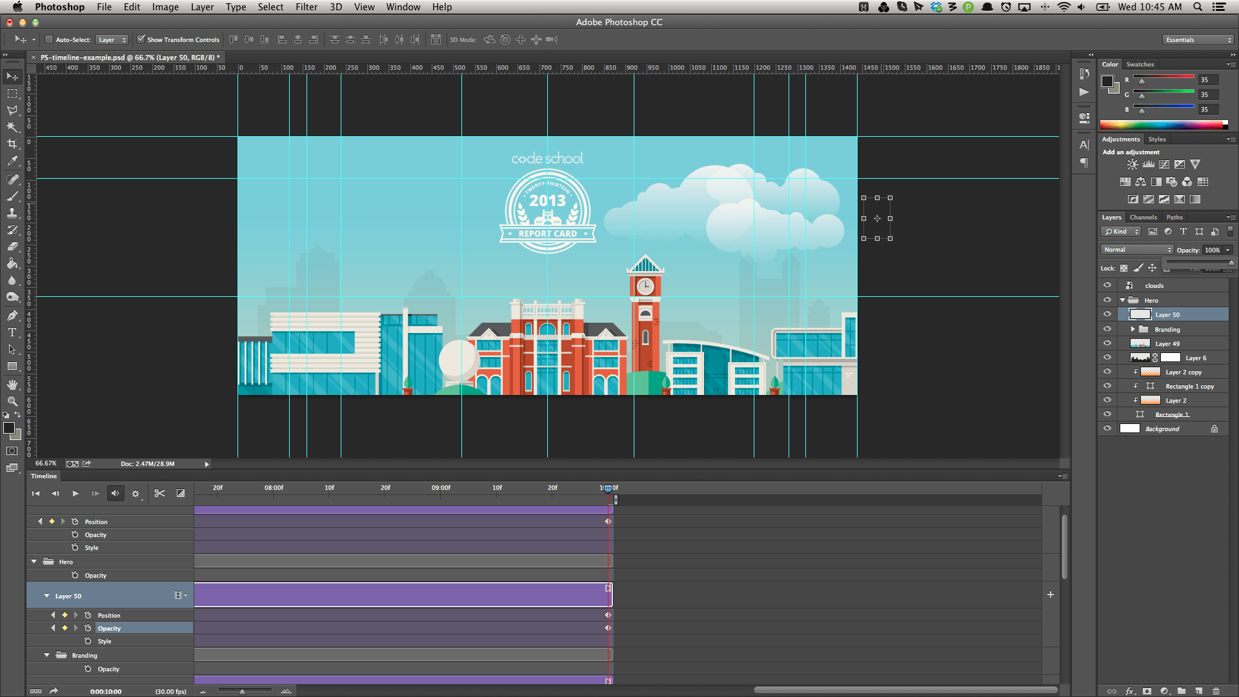Collapse Layer 50 track in Timeline
This screenshot has height=697, width=1239.
46,596
